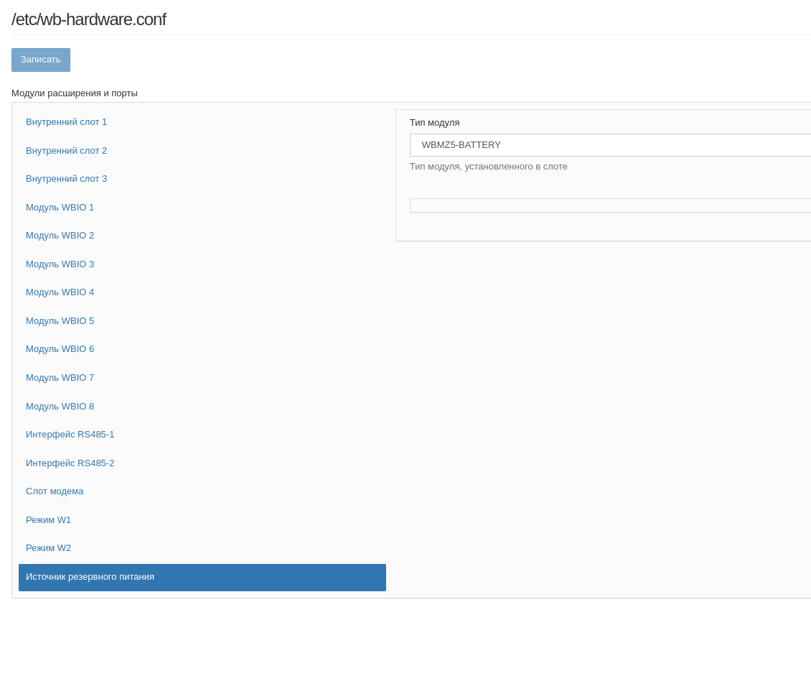Select Внутренний слот 1 tab

point(66,122)
